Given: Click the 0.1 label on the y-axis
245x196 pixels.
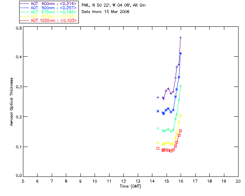Looking at the screenshot, I should (x=19, y=147).
